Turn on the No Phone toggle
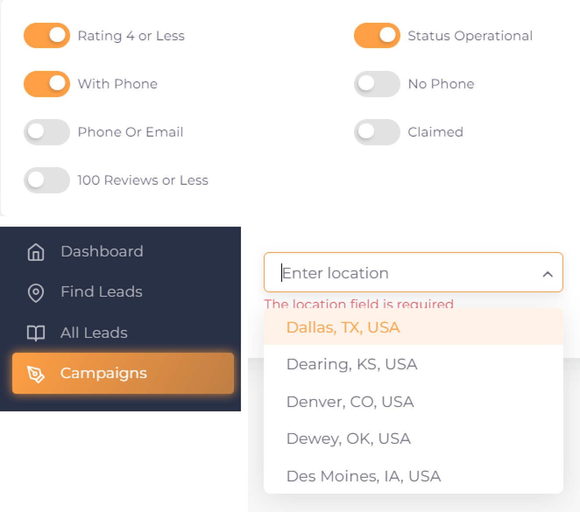 377,84
